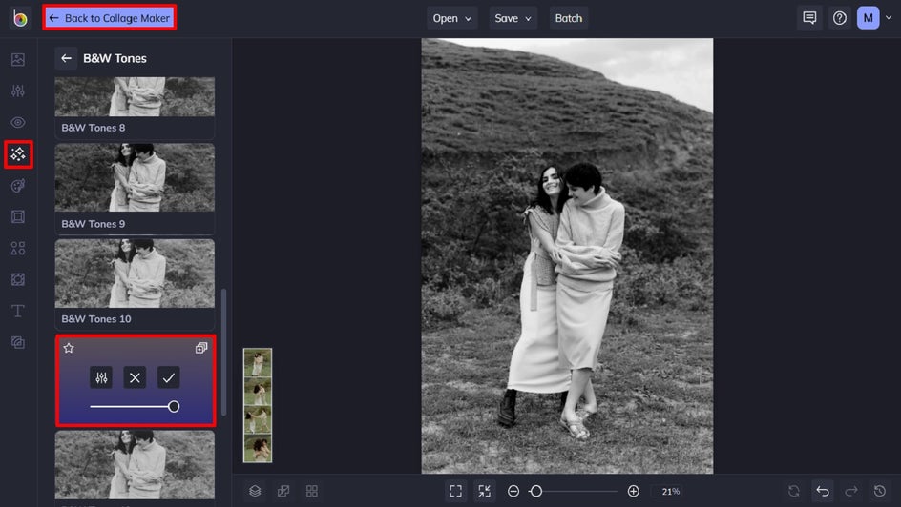Open the Edit adjustments sidebar icon
The width and height of the screenshot is (901, 507).
click(18, 91)
